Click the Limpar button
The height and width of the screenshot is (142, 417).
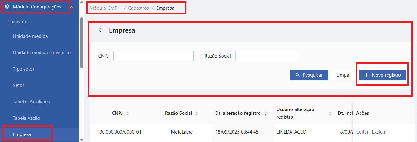[x=343, y=75]
